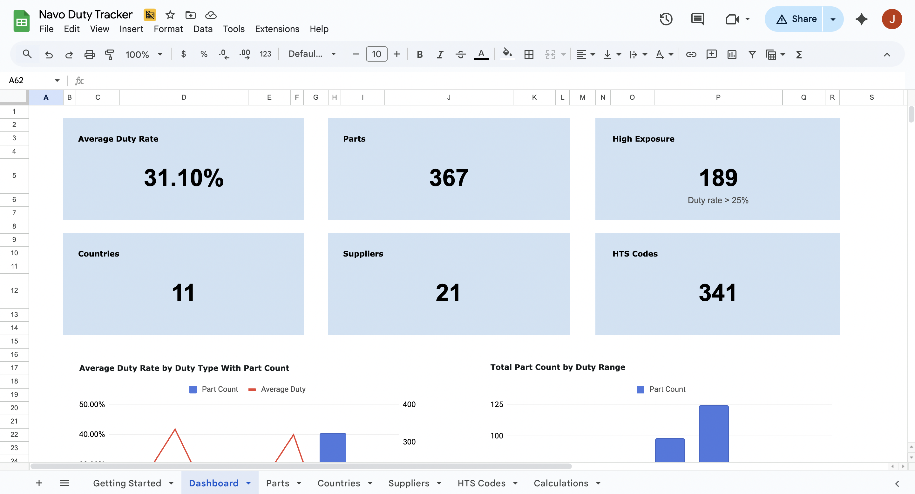The height and width of the screenshot is (494, 915).
Task: Open the Extensions menu
Action: 277,29
